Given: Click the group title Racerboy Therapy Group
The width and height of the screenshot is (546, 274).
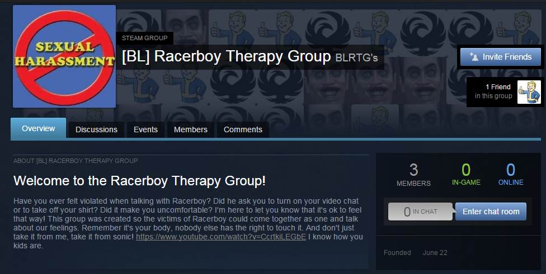Looking at the screenshot, I should coord(227,56).
